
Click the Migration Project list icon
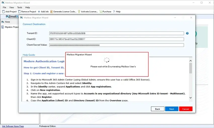tap(3, 27)
